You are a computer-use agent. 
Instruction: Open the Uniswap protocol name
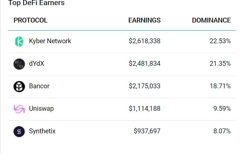(41, 109)
